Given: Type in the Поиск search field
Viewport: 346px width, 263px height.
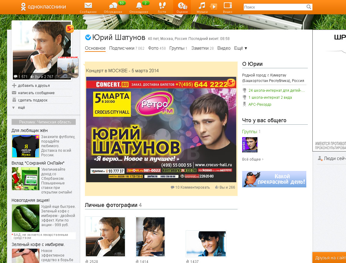Looking at the screenshot, I should click(274, 7).
